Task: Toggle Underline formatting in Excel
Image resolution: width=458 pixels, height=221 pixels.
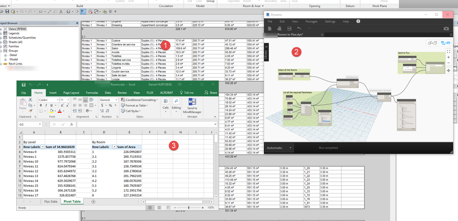Action: [51, 105]
